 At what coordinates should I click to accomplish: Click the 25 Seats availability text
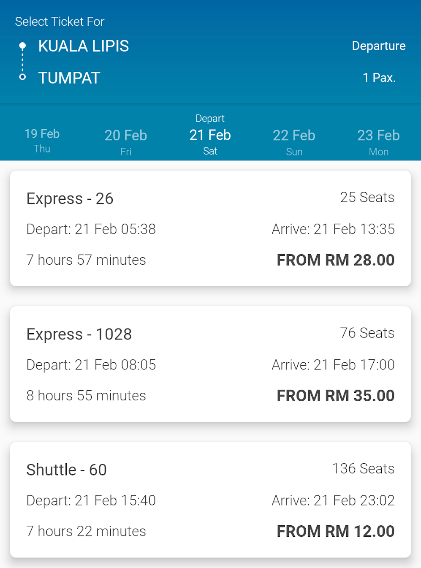(367, 197)
